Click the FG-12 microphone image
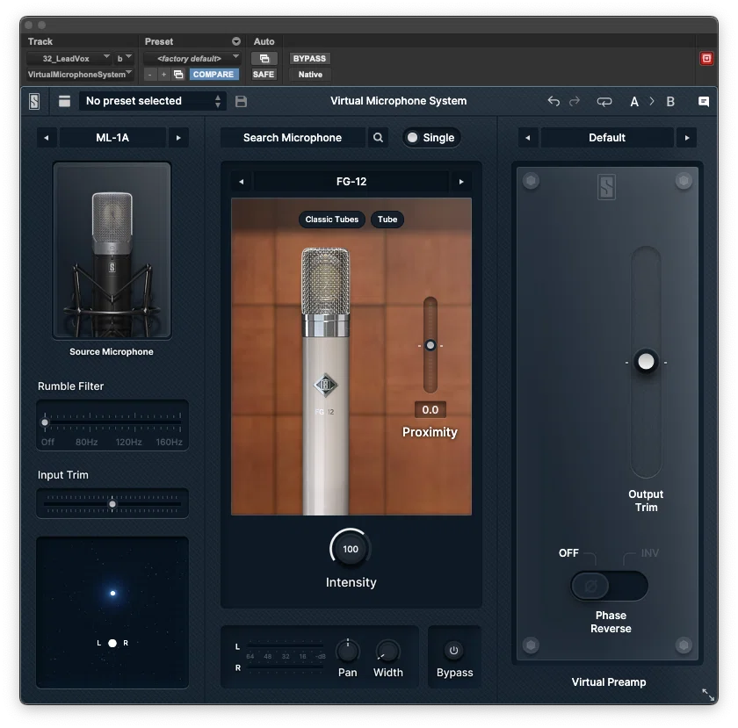Image resolution: width=738 pixels, height=728 pixels. tap(325, 380)
